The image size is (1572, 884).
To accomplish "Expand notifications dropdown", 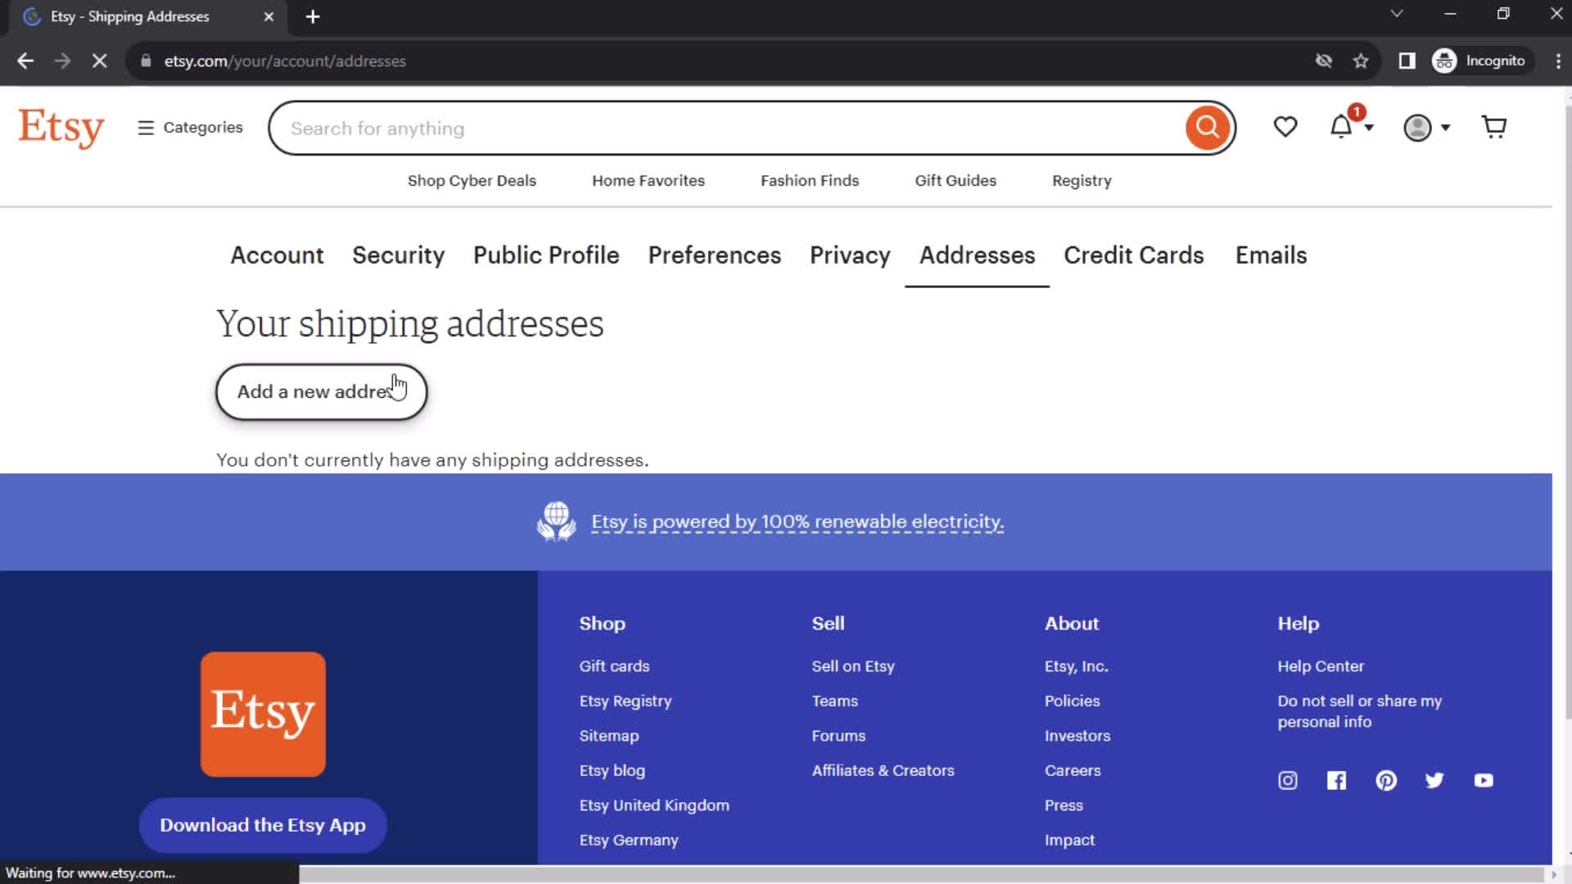I will click(1352, 128).
